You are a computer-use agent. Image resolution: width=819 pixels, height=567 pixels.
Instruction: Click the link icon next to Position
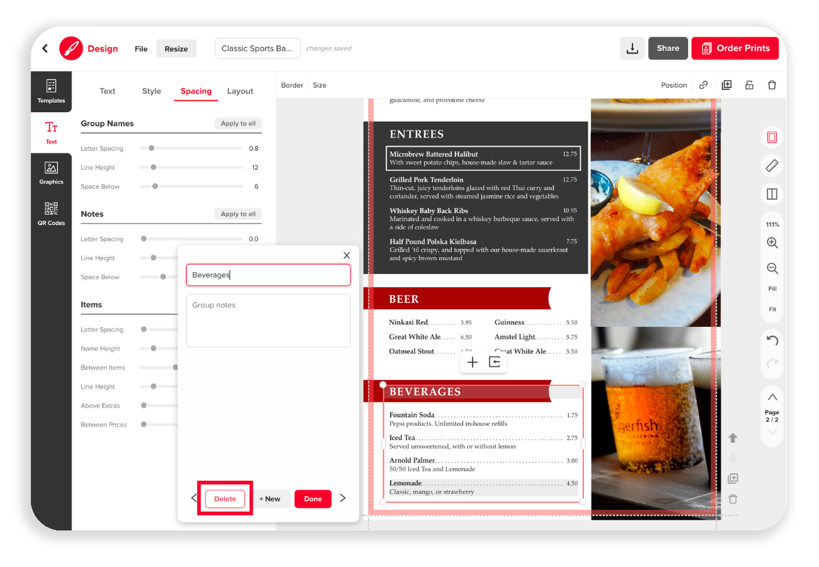click(703, 85)
